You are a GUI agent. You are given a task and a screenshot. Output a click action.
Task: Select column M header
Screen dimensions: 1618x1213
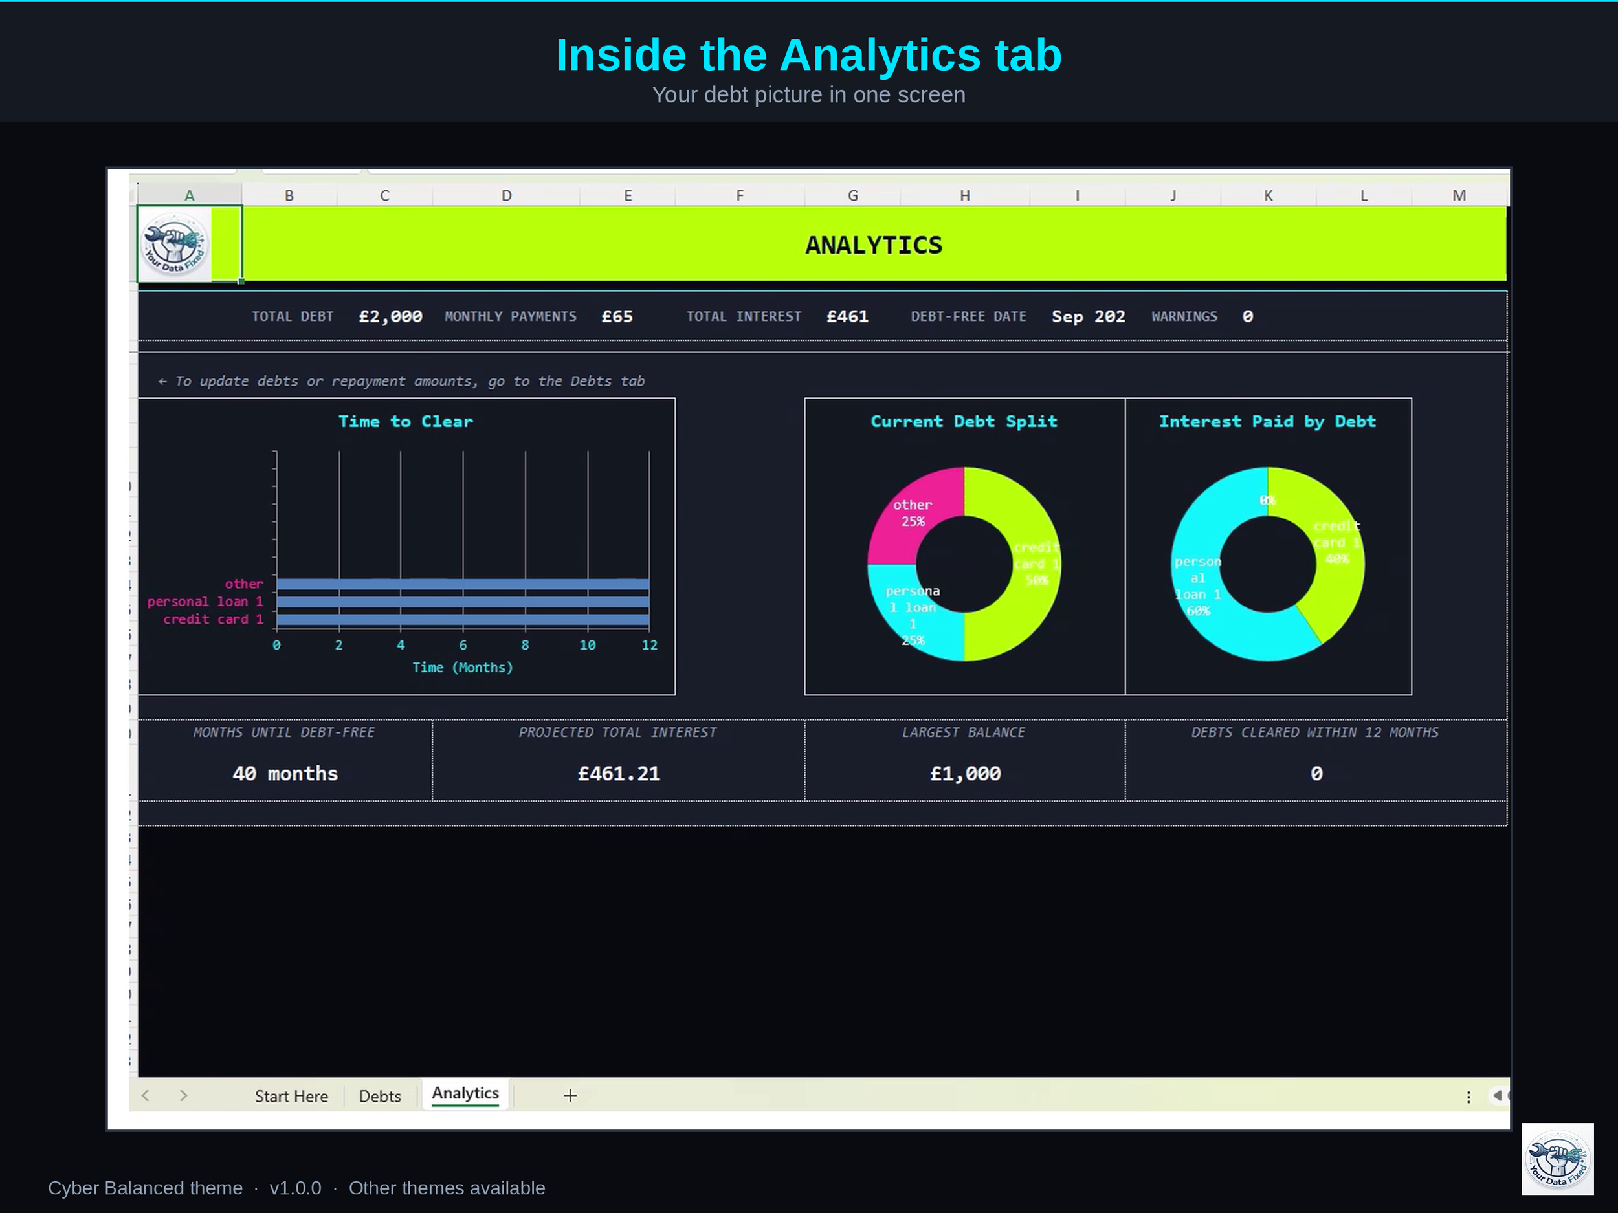point(1459,195)
